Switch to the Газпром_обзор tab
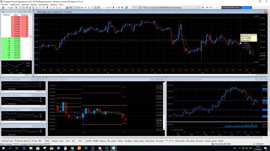The width and height of the screenshot is (270, 151). (x=211, y=141)
